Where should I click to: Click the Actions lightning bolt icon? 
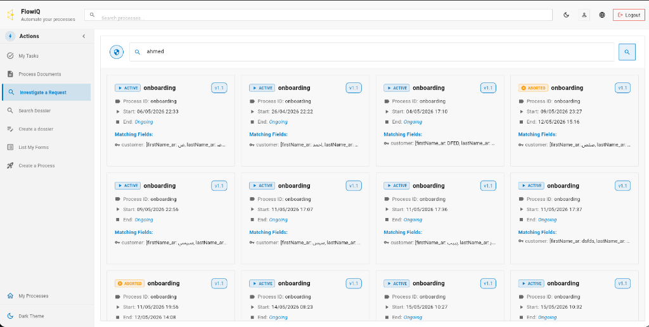[10, 36]
